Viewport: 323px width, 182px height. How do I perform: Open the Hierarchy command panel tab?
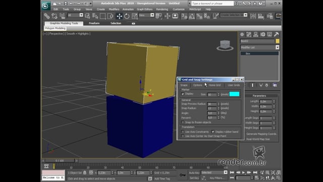pyautogui.click(x=256, y=34)
